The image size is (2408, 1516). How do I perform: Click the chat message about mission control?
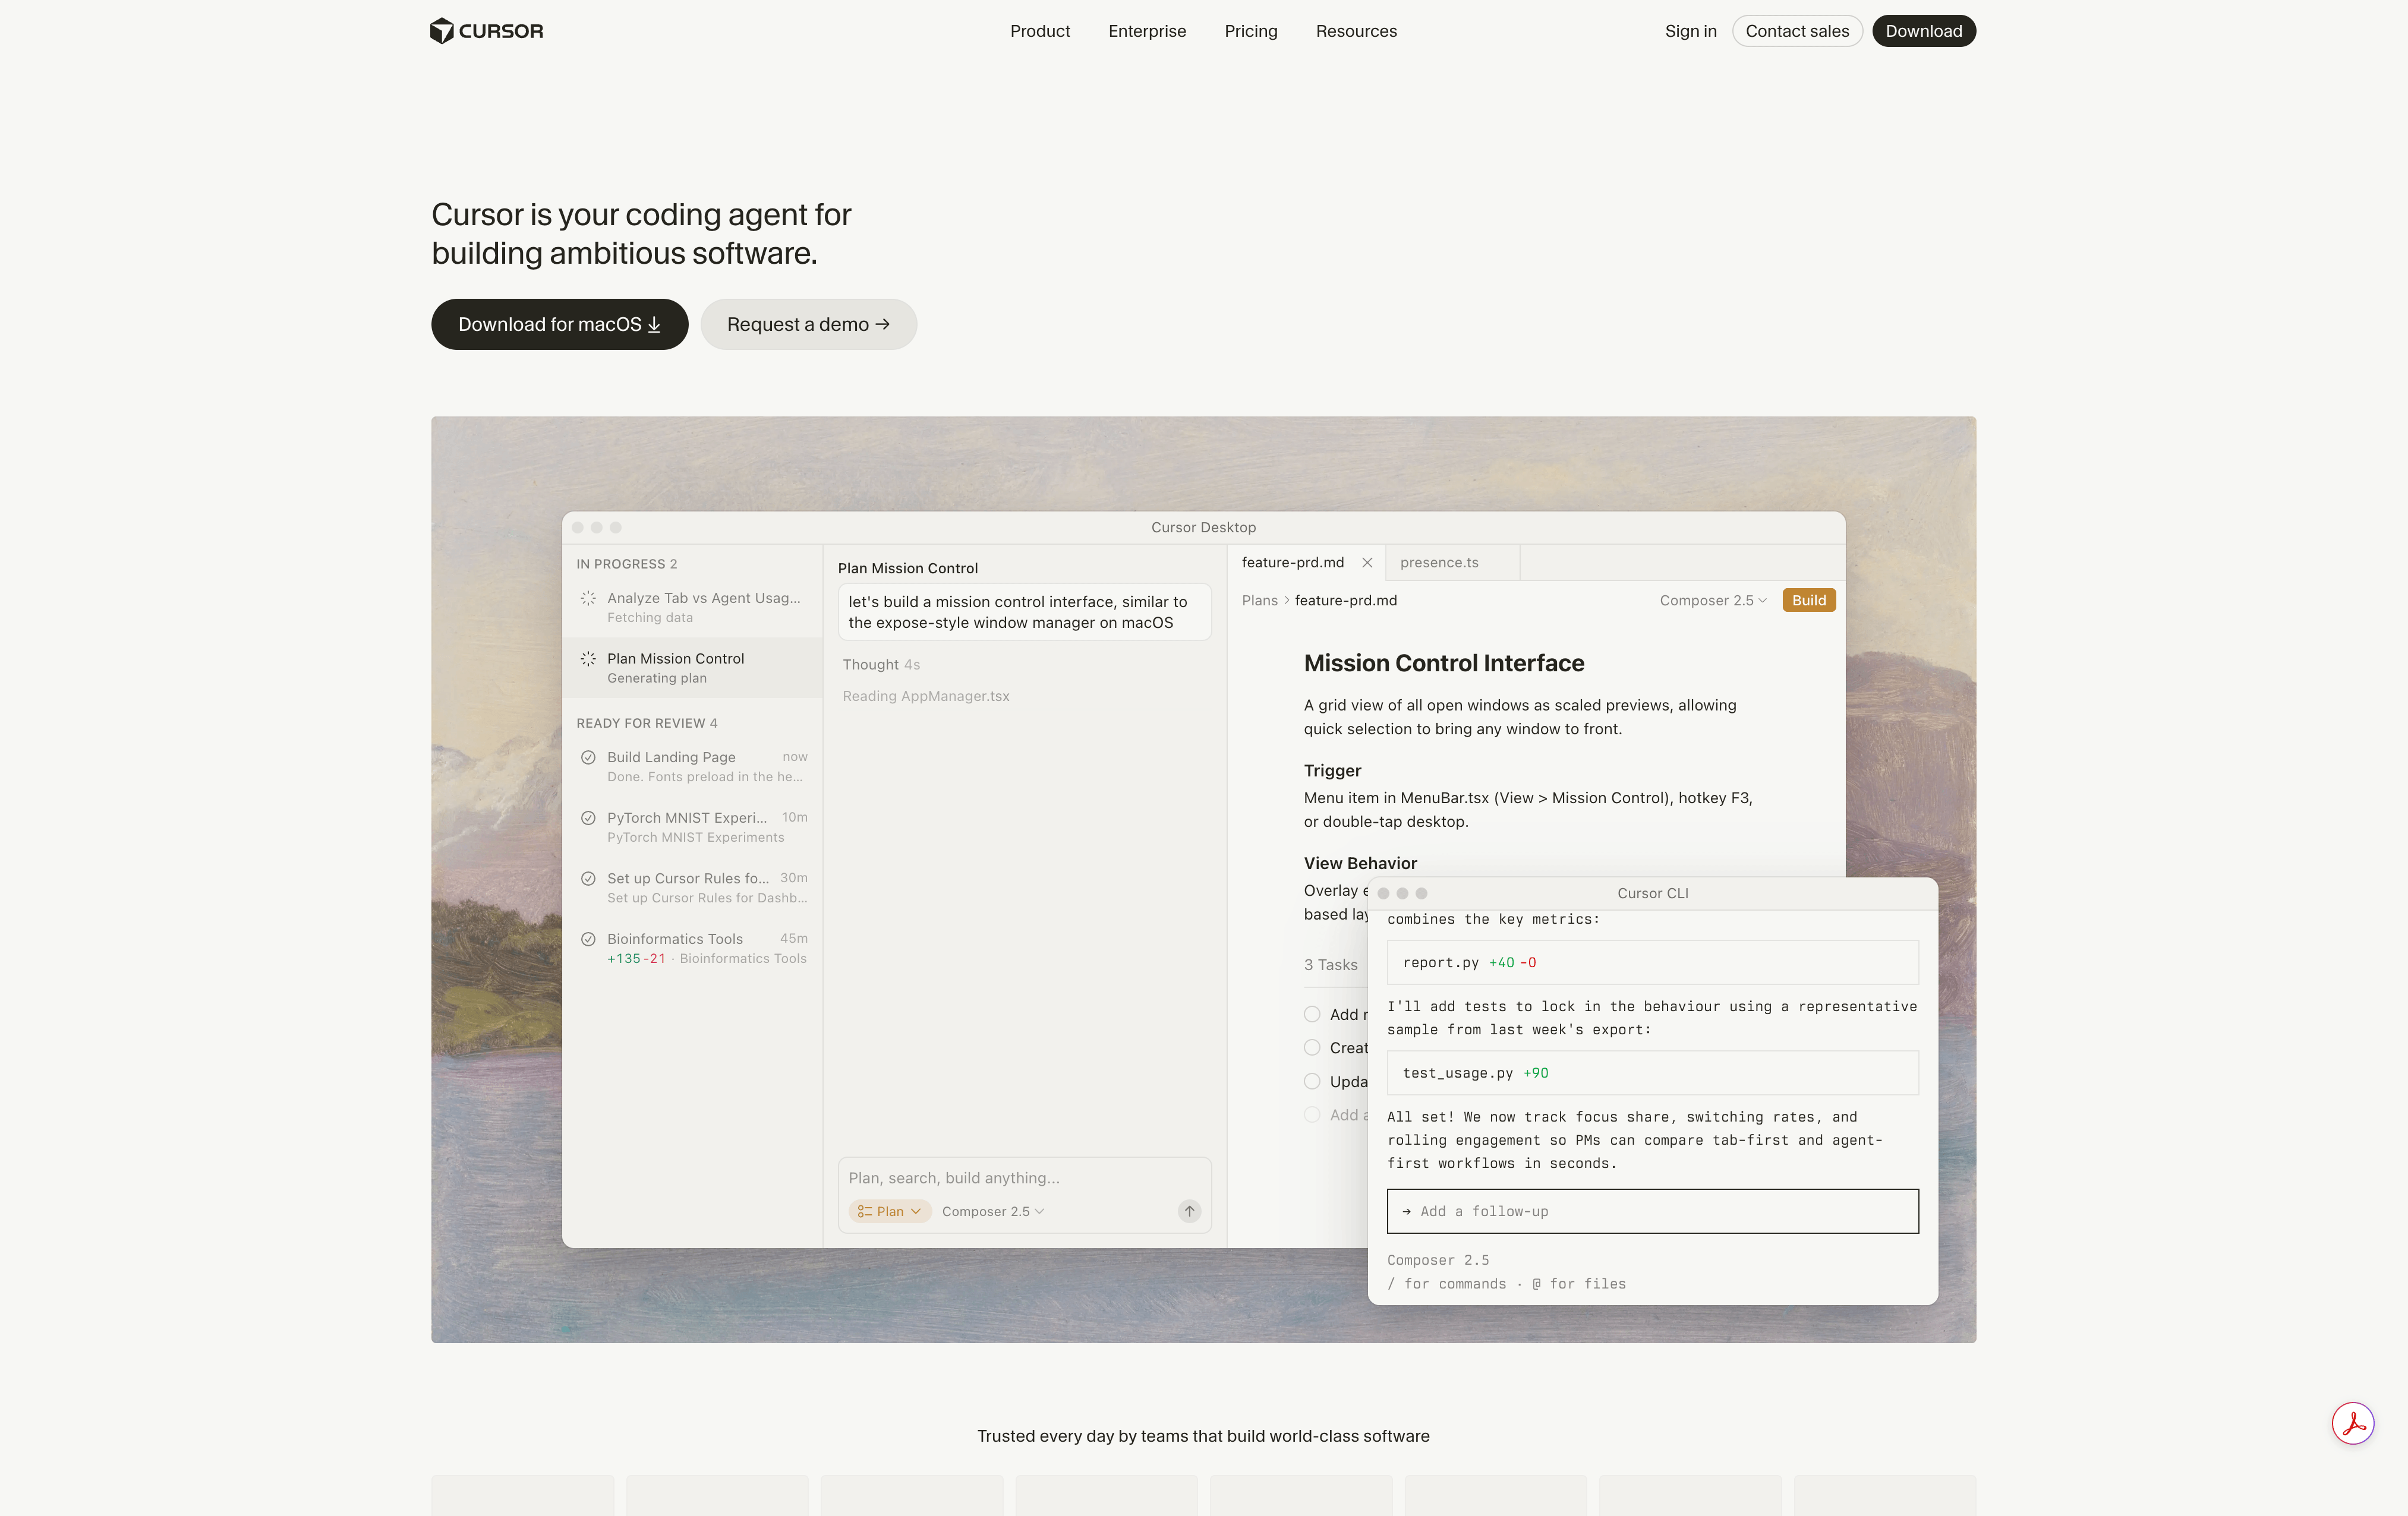[x=1024, y=612]
